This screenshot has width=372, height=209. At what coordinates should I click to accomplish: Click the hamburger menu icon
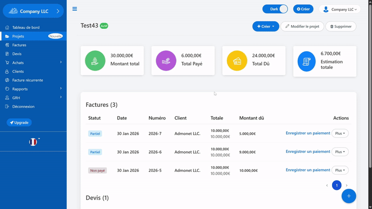(75, 9)
